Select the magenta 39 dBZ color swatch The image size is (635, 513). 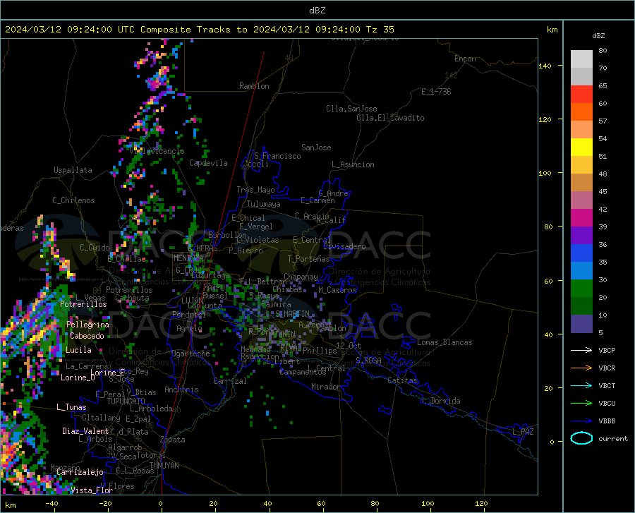click(x=581, y=218)
